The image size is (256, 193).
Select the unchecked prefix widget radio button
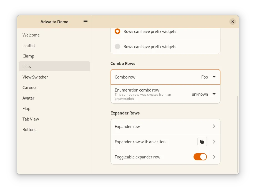click(x=117, y=46)
